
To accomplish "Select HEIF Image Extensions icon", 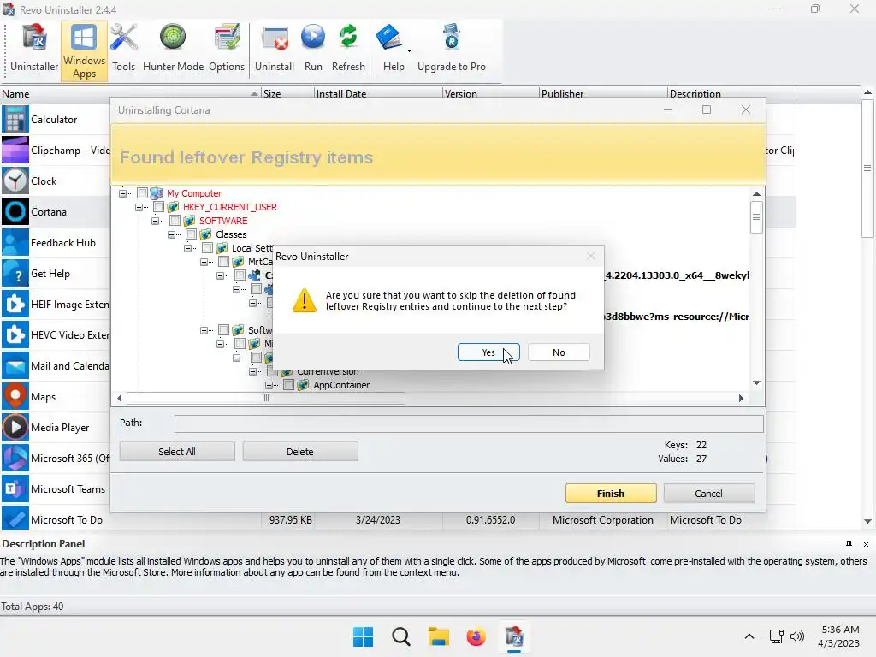I will (15, 304).
